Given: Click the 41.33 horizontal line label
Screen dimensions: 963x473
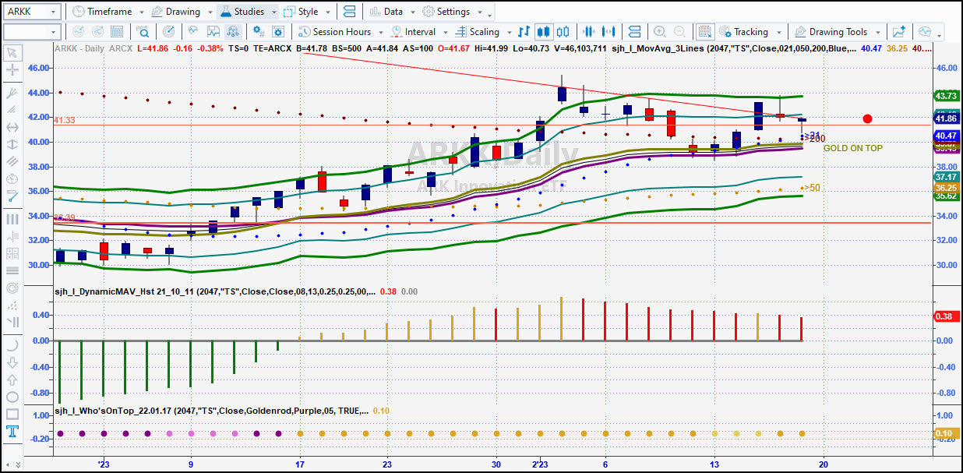Looking at the screenshot, I should [65, 120].
